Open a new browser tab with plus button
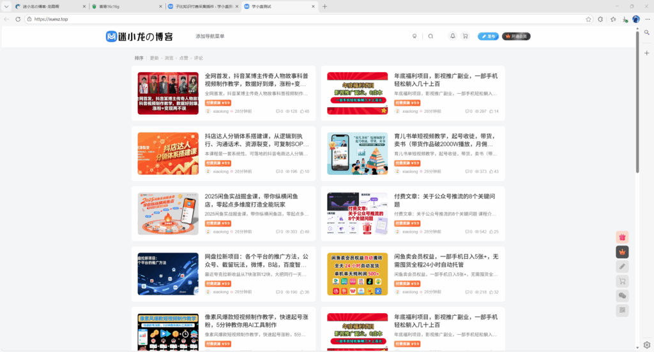Viewport: 654px width, 352px height. 324,6
